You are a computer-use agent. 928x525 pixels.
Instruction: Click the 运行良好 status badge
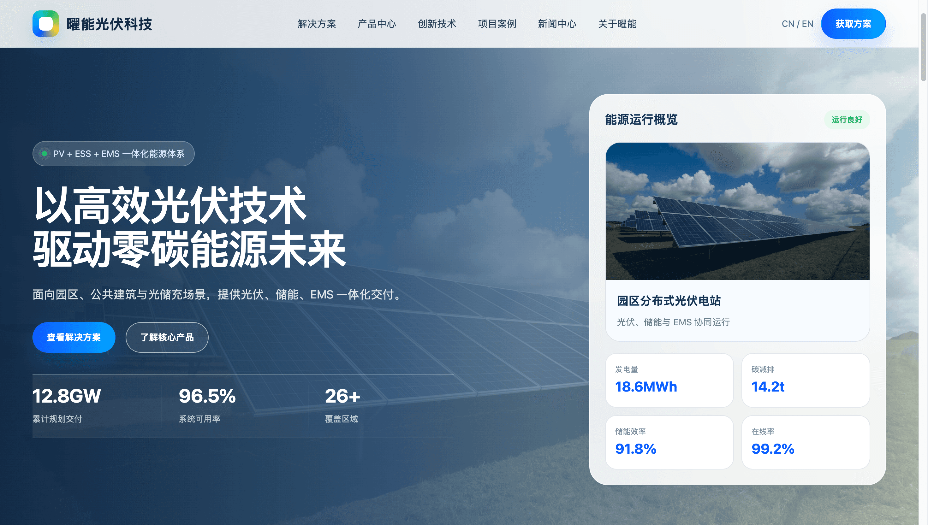click(847, 120)
